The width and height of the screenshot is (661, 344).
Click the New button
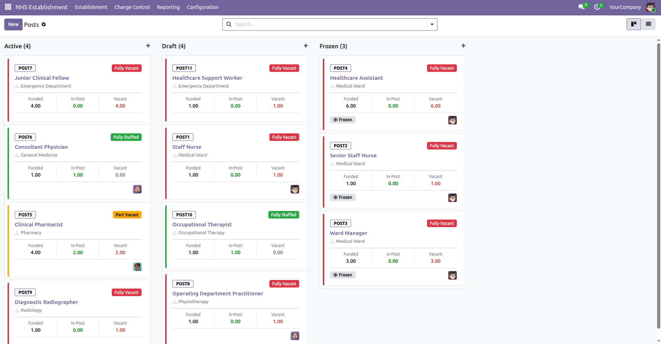tap(13, 24)
